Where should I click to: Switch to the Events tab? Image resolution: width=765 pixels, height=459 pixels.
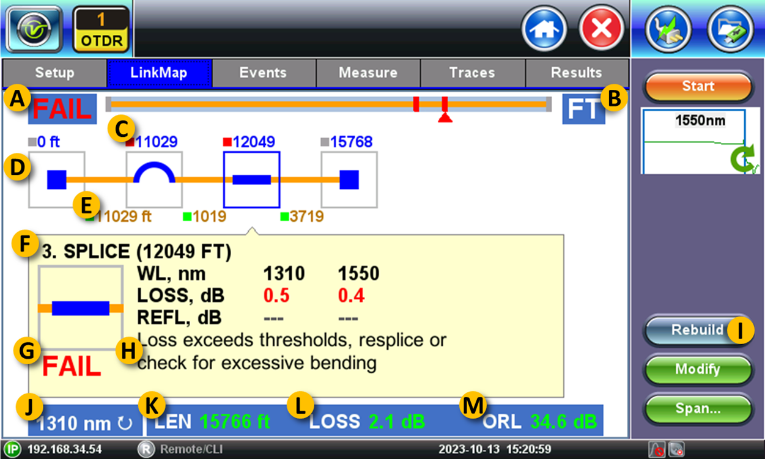(x=264, y=73)
